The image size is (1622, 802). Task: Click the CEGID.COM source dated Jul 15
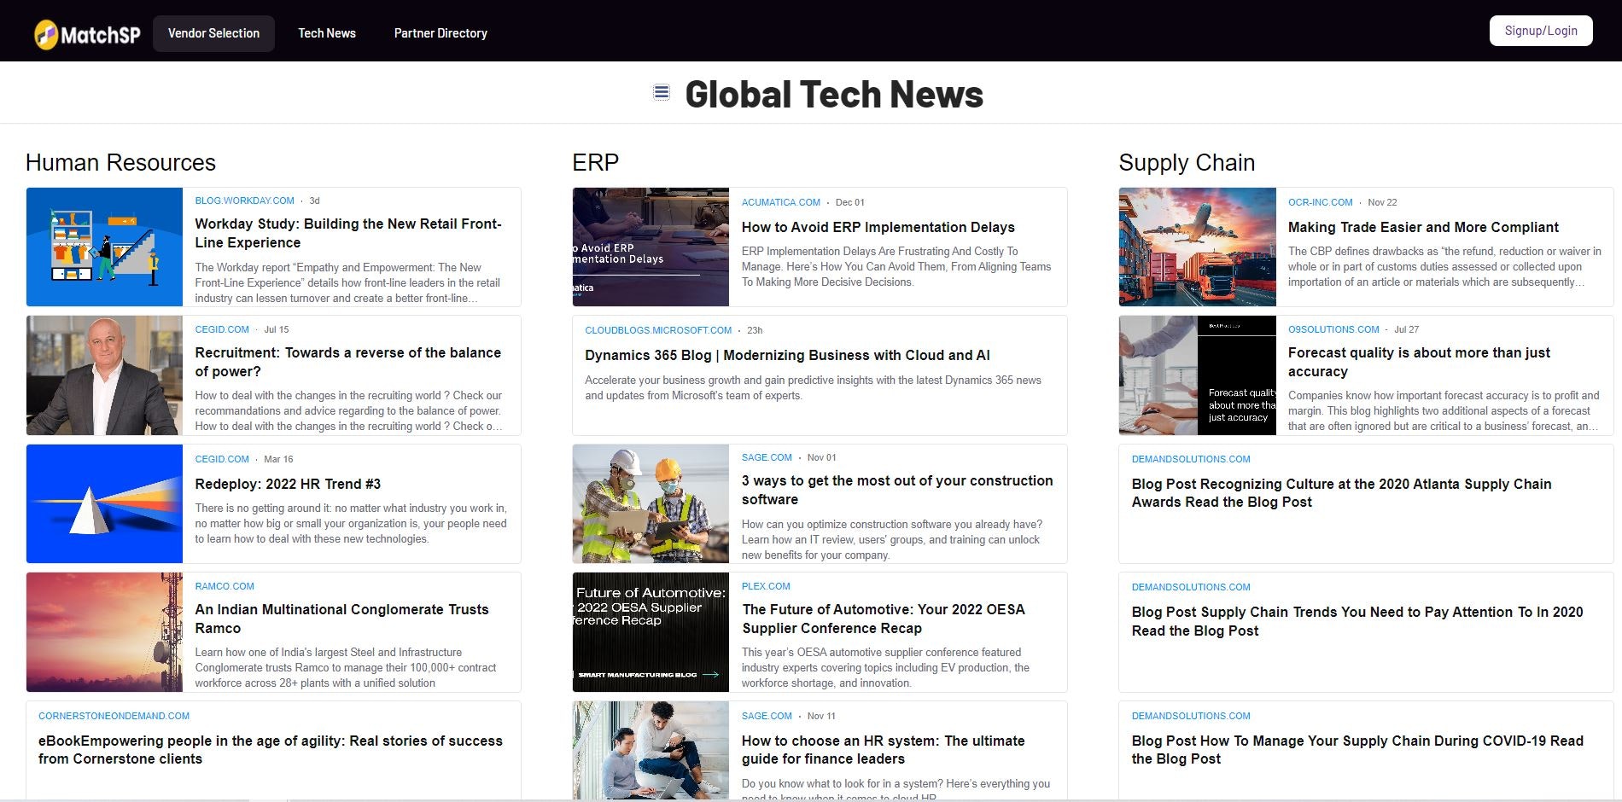[x=222, y=329]
